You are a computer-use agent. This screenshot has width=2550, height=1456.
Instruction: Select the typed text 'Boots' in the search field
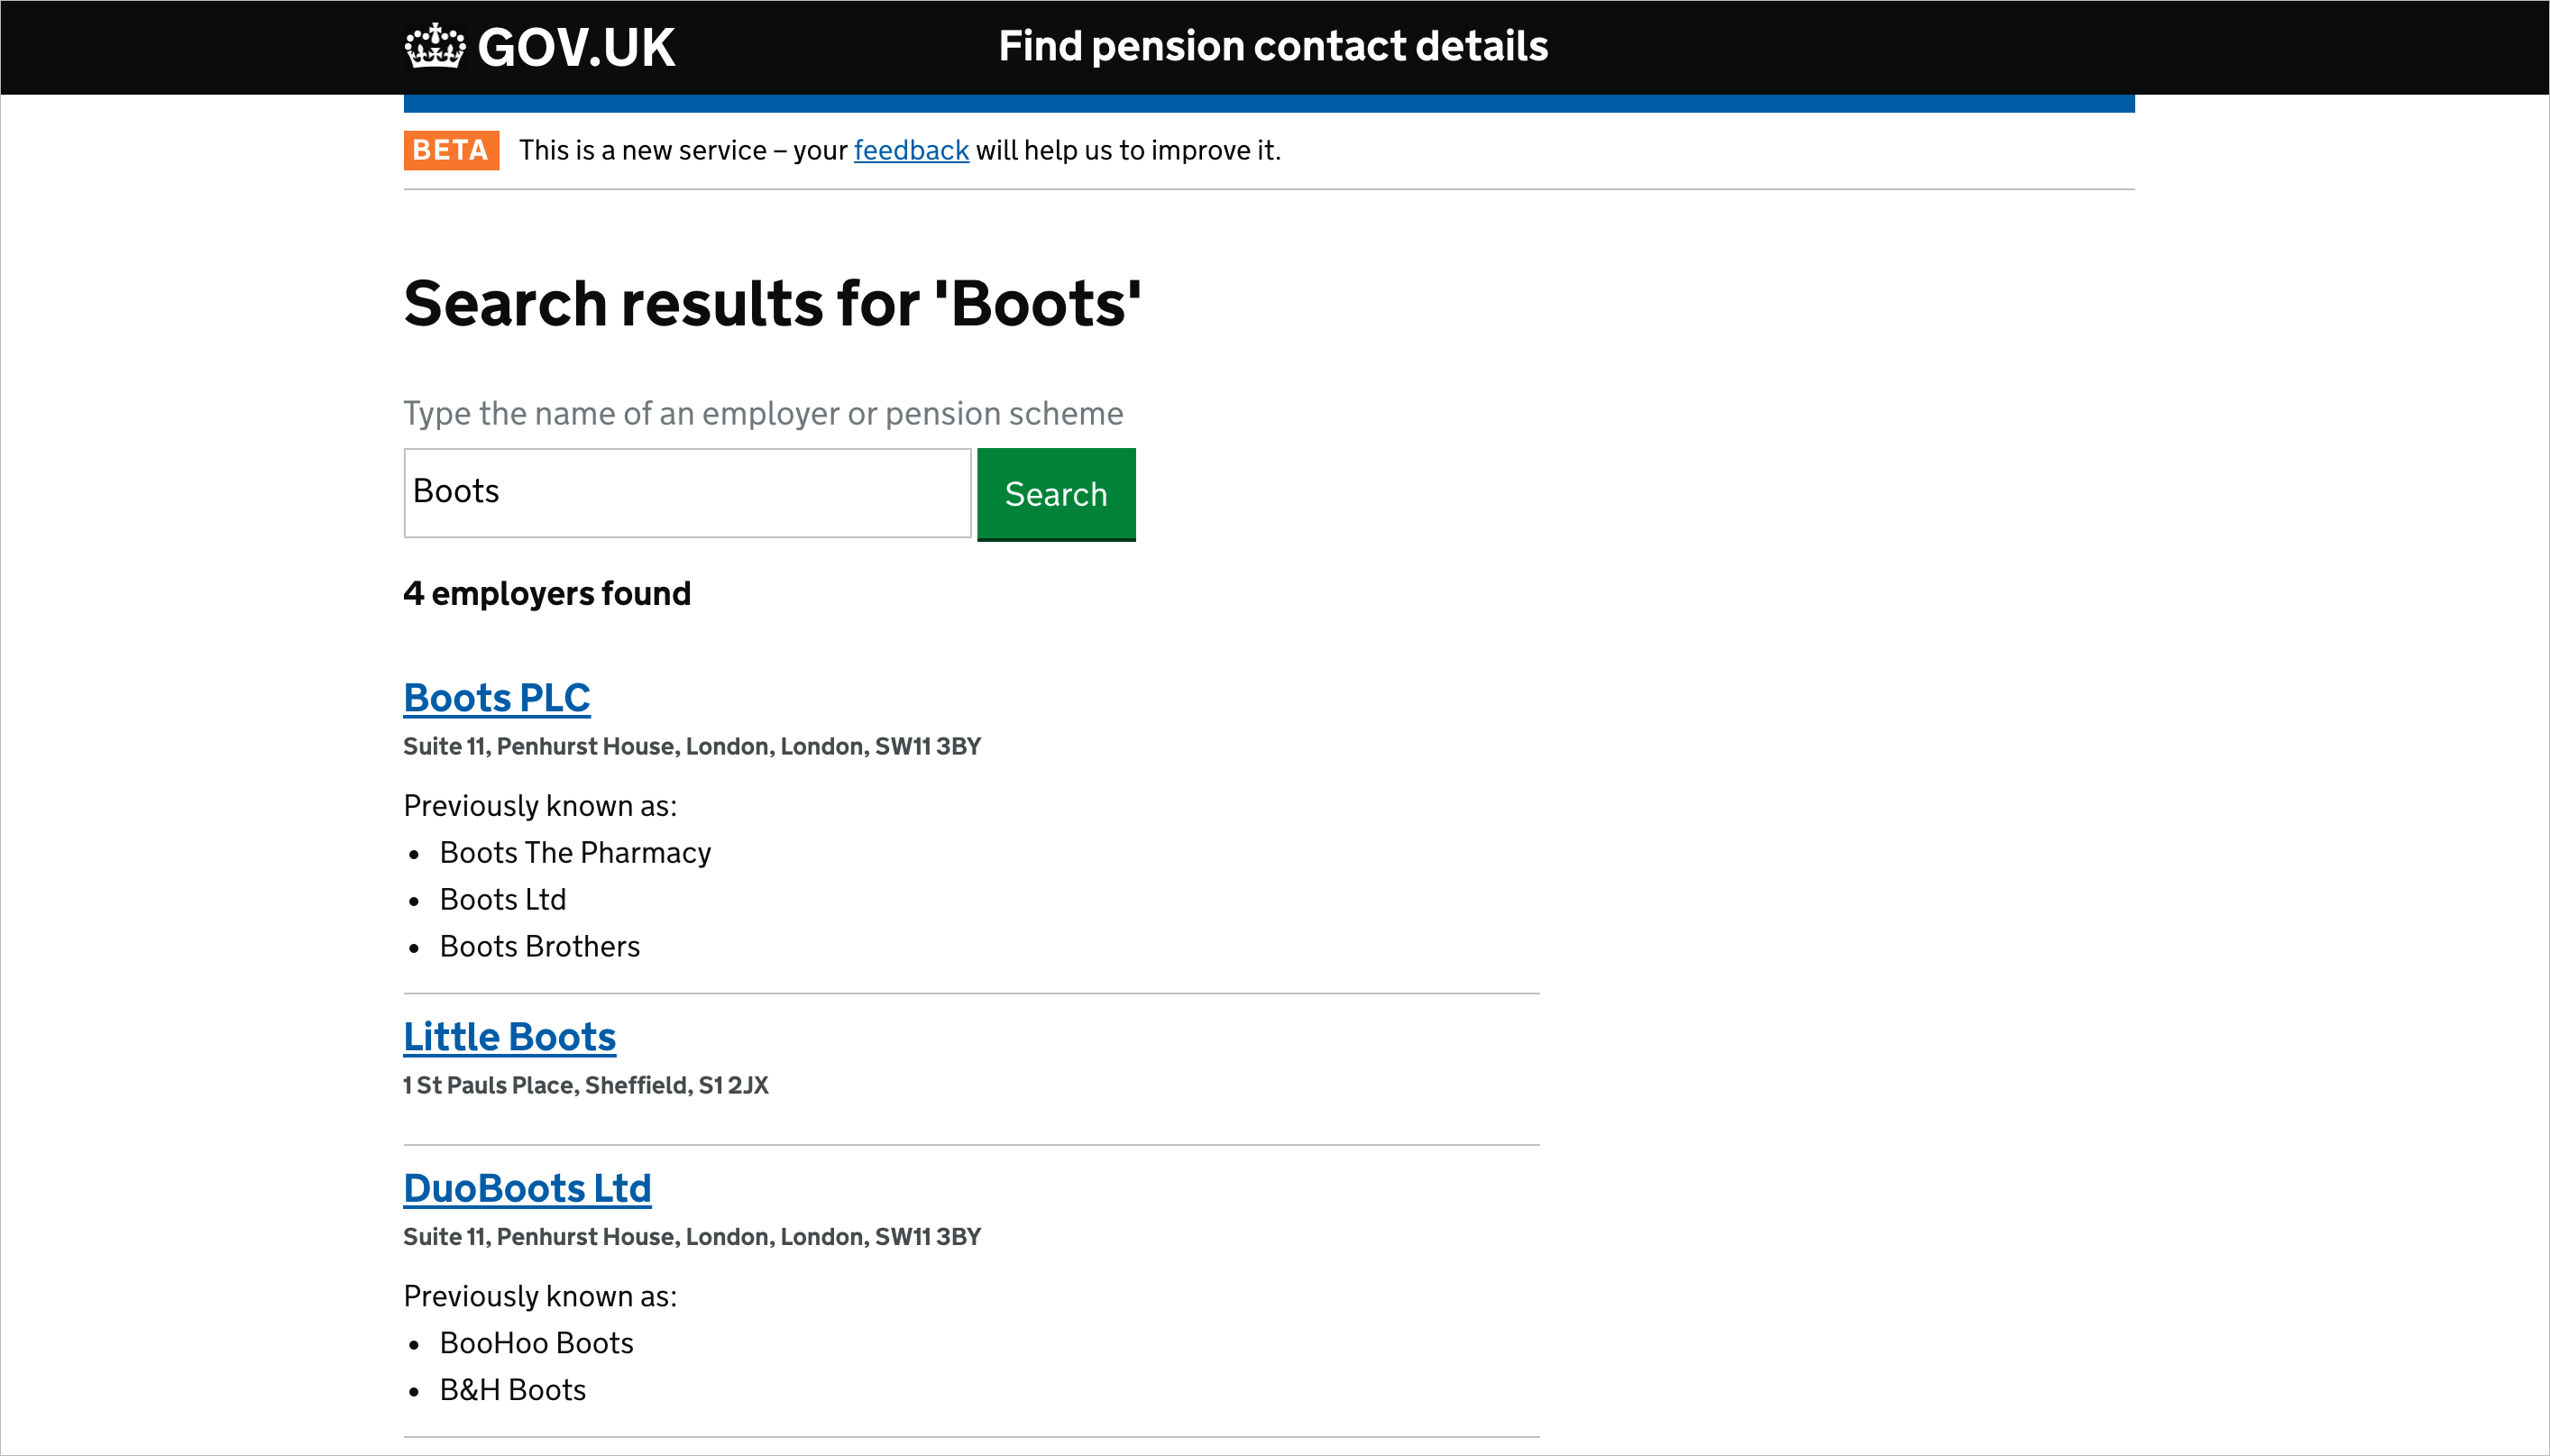[456, 491]
